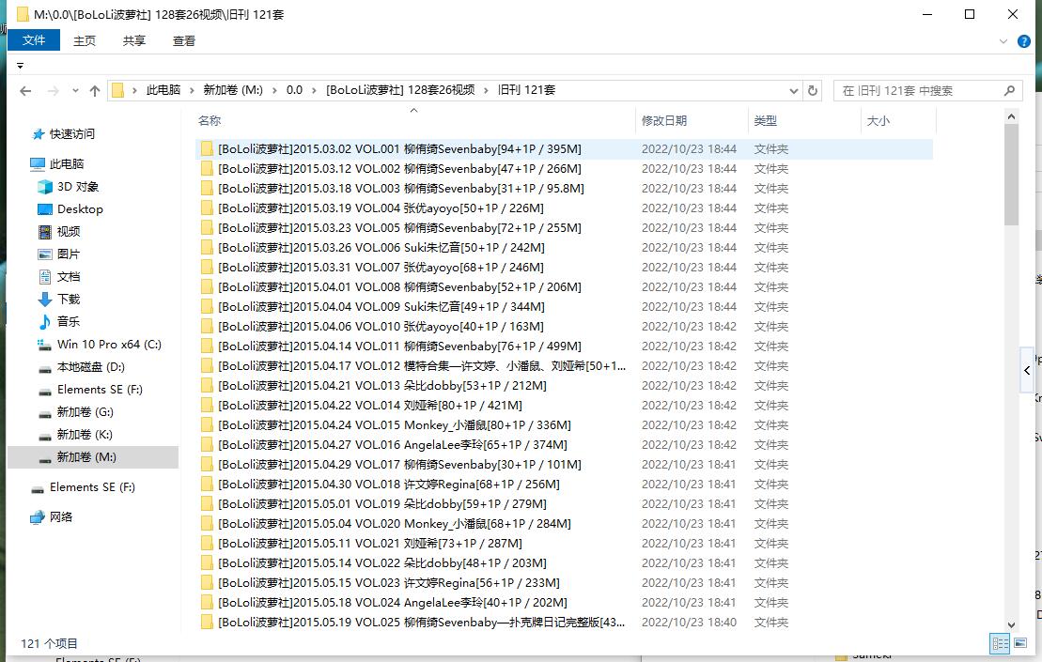Switch to the 主页 ribbon tab
Viewport: 1042px width, 662px height.
pos(85,40)
